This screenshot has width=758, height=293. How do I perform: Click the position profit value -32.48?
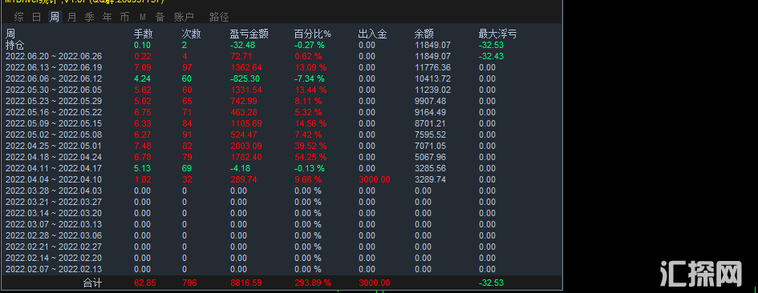[243, 45]
